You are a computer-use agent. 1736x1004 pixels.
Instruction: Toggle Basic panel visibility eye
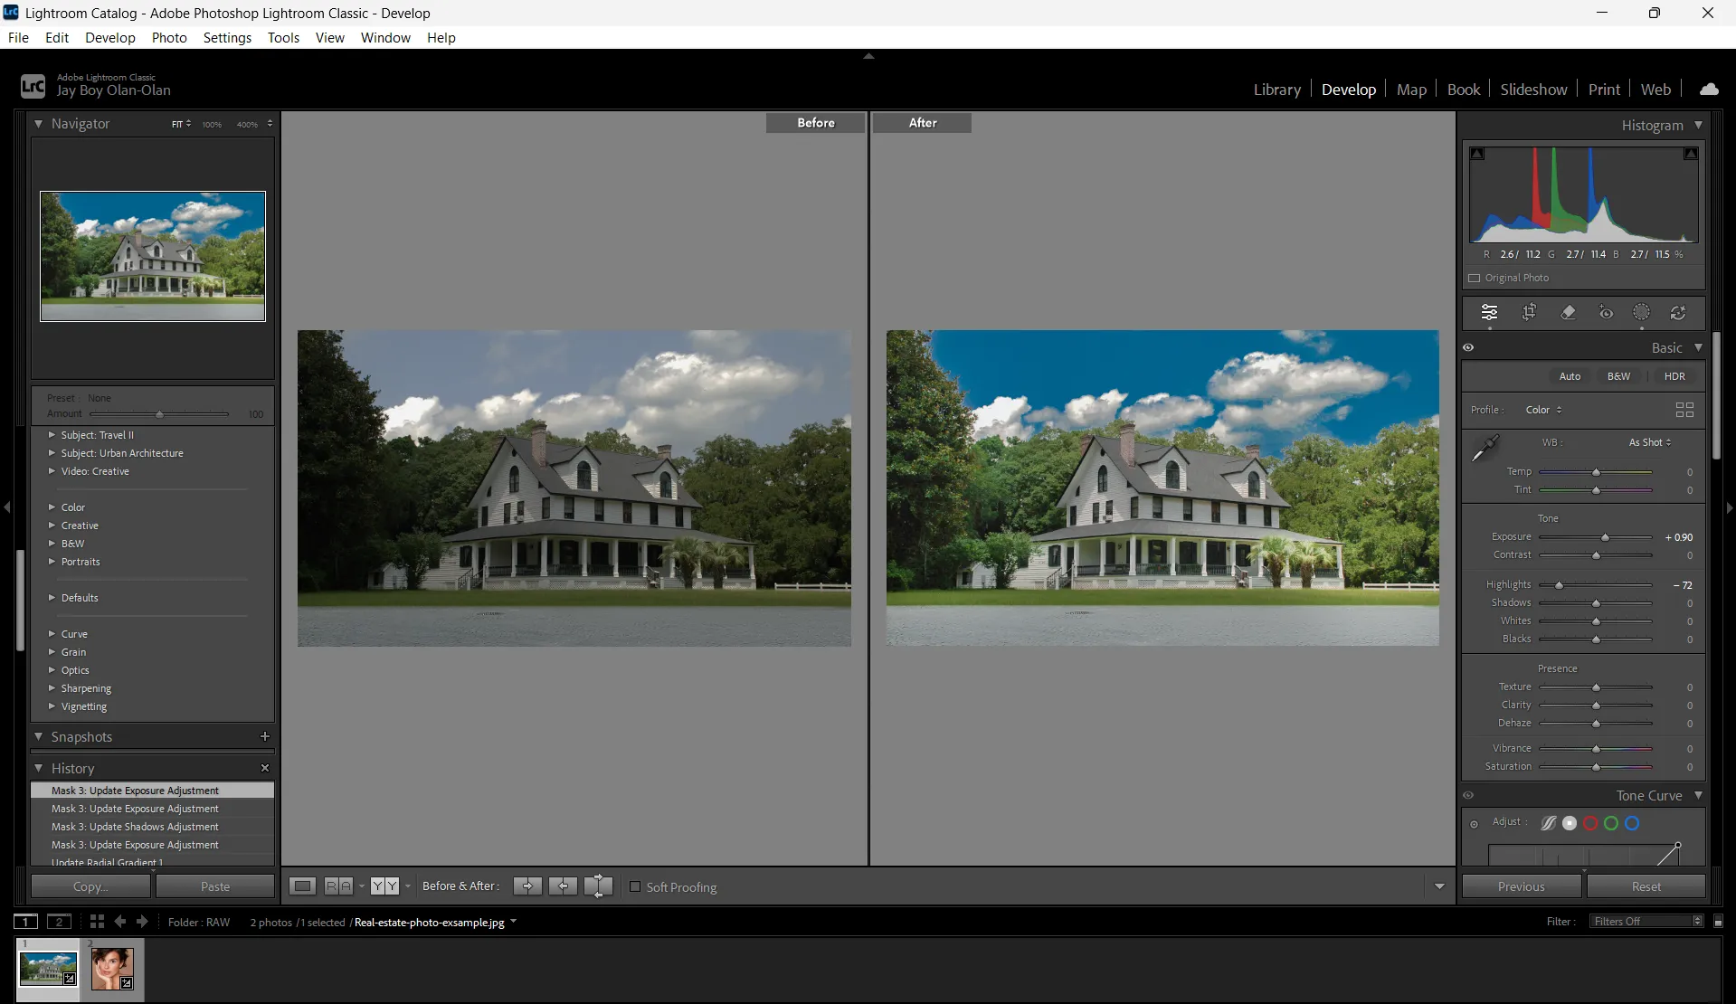tap(1468, 347)
